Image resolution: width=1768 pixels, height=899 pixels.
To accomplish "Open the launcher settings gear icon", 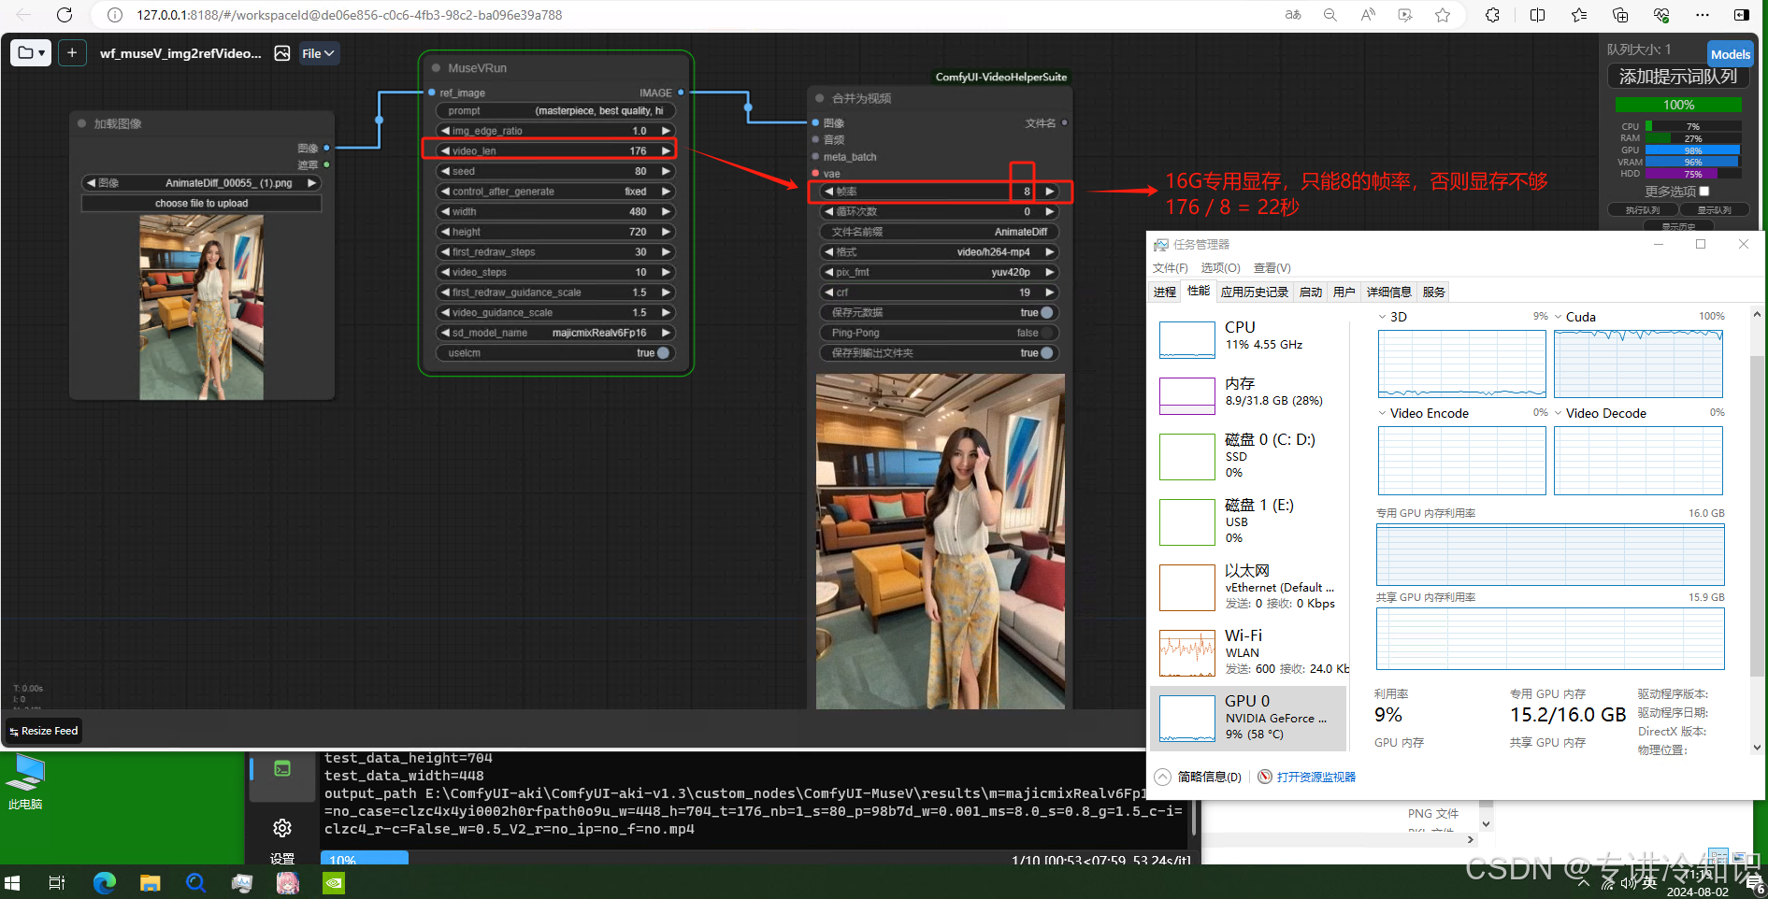I will (282, 828).
